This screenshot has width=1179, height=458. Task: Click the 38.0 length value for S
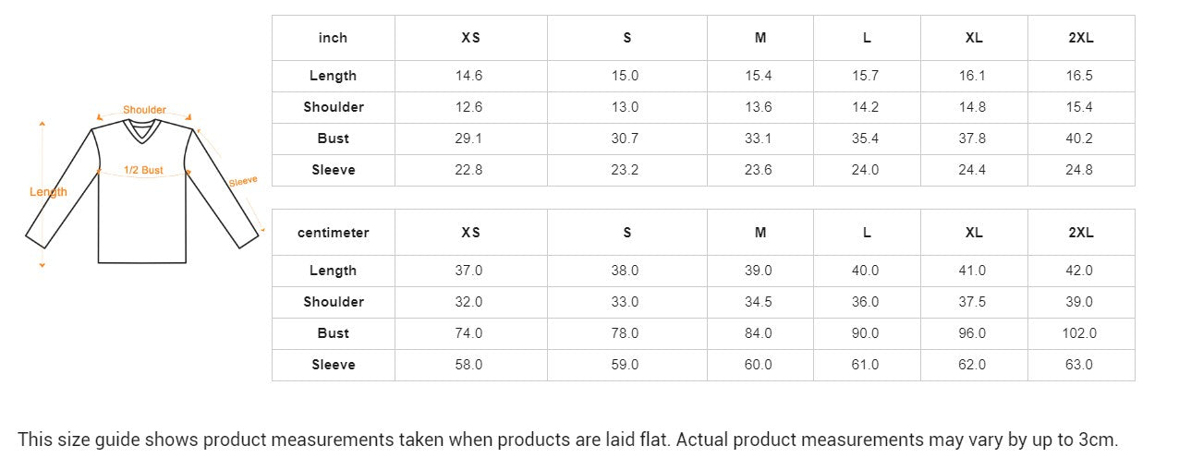(x=625, y=271)
